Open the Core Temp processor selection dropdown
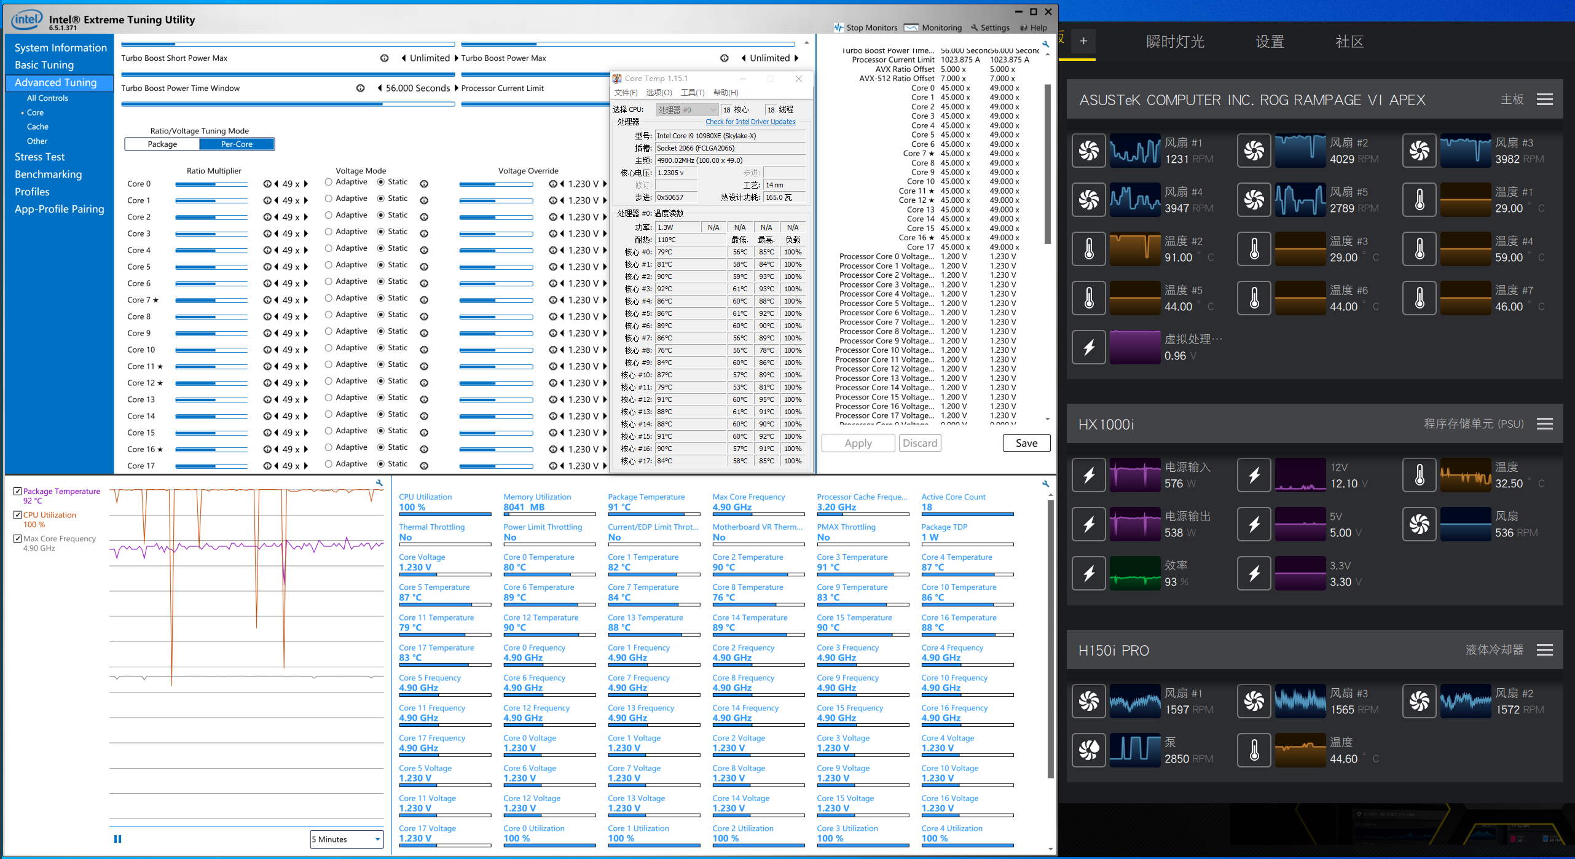Screen dimensions: 1575x859 point(686,110)
